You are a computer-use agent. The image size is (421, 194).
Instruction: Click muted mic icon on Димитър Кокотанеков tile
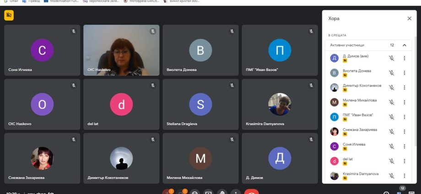click(152, 139)
